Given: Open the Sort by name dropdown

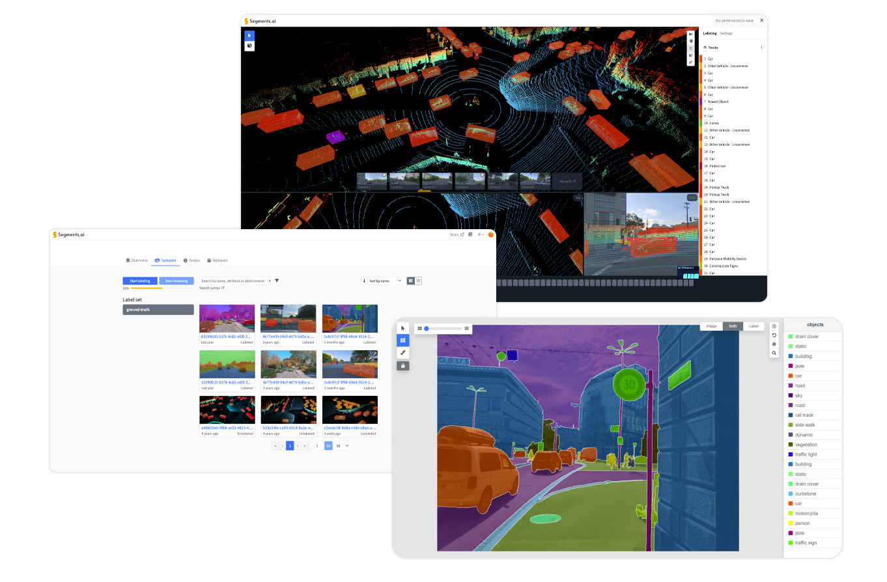Looking at the screenshot, I should (x=383, y=281).
